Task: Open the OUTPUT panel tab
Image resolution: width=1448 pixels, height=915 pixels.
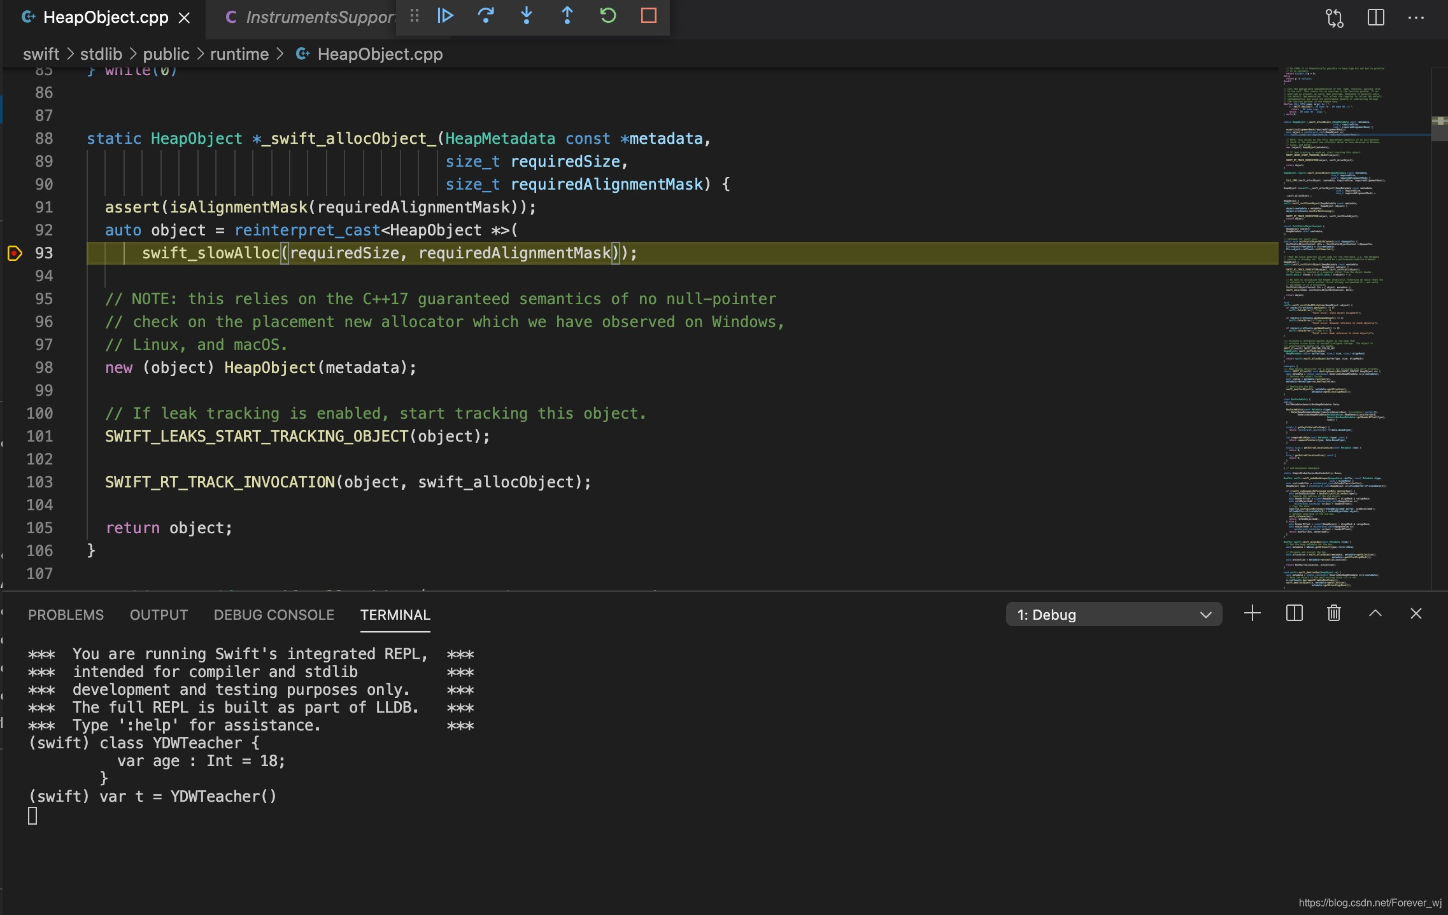Action: tap(159, 615)
